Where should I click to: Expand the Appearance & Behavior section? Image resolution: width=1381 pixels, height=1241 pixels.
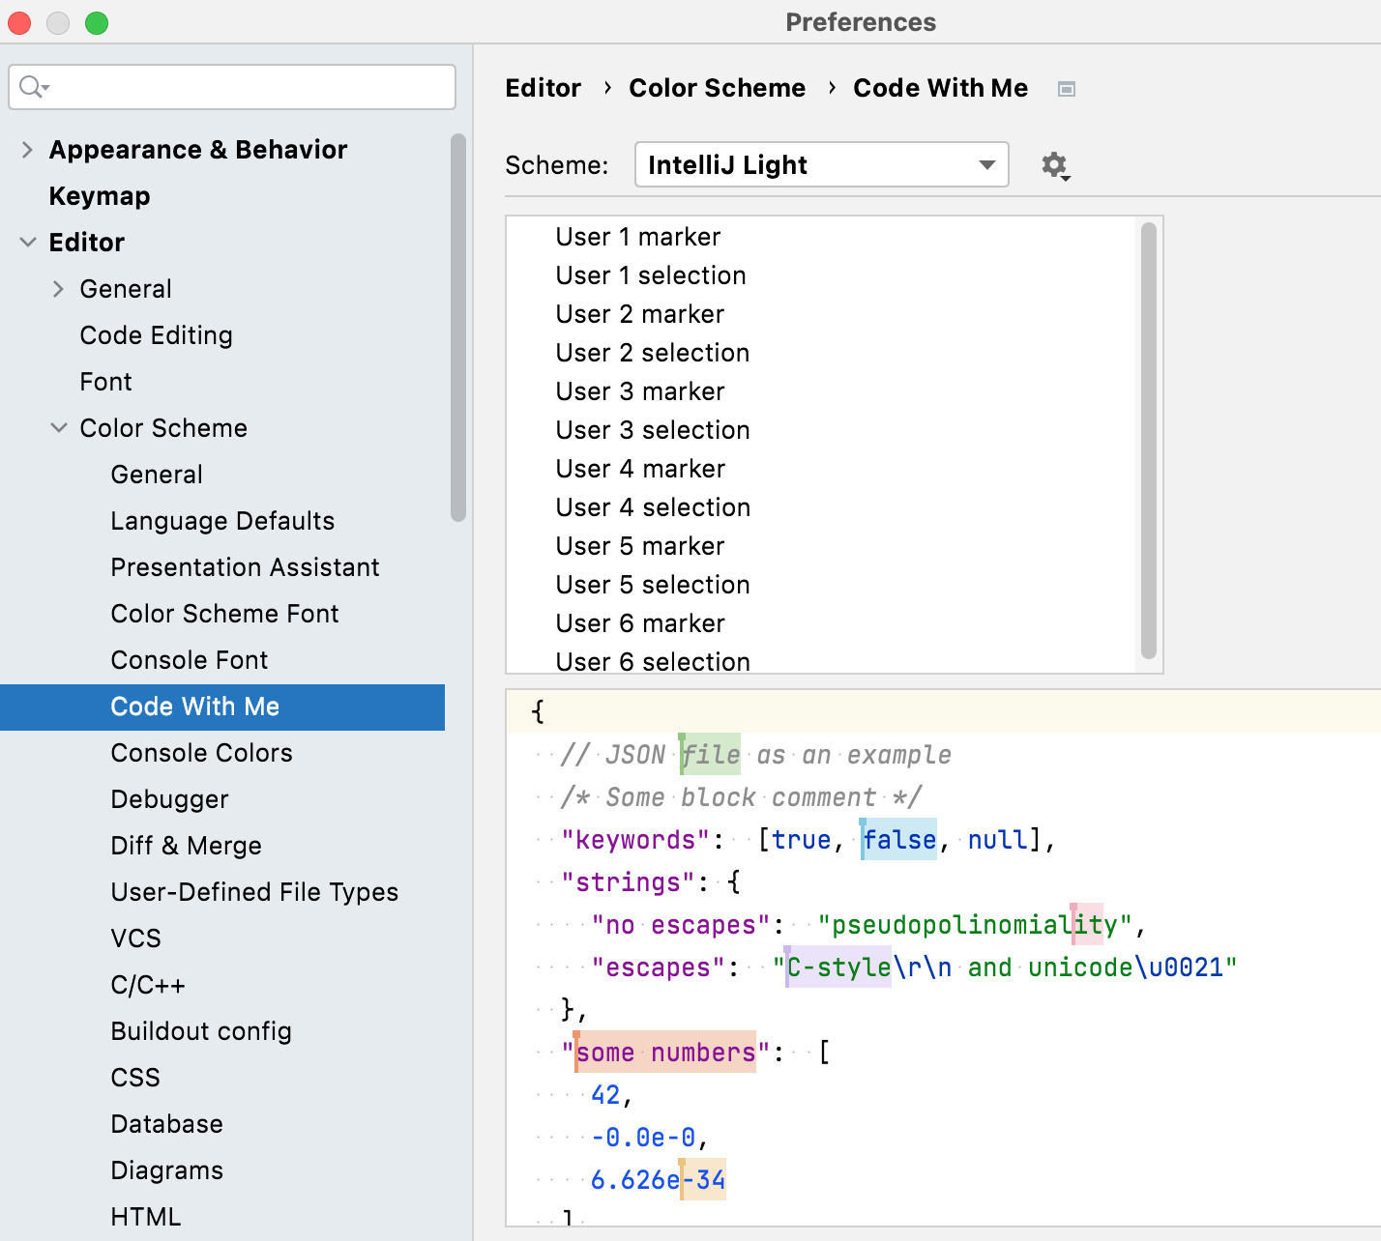click(x=26, y=150)
